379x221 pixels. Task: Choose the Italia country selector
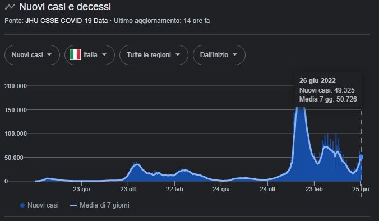tap(90, 55)
